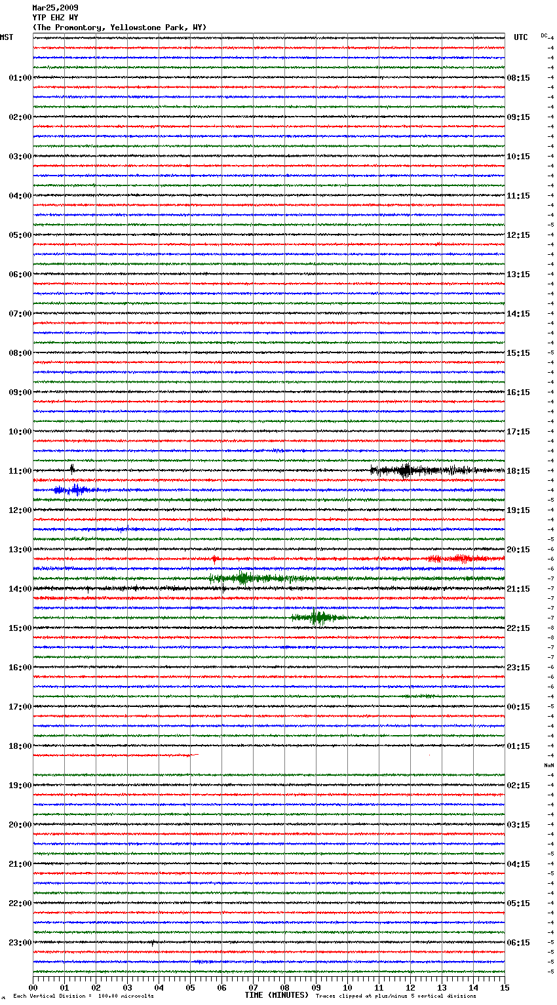Click the "20:15" UTC time label

(x=518, y=550)
